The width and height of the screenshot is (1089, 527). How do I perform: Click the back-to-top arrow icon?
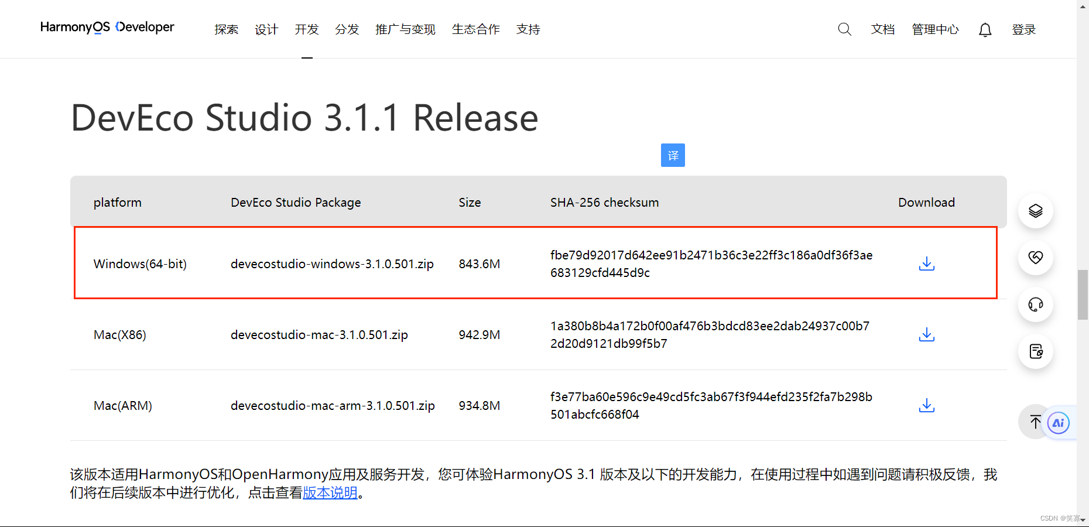coord(1035,422)
